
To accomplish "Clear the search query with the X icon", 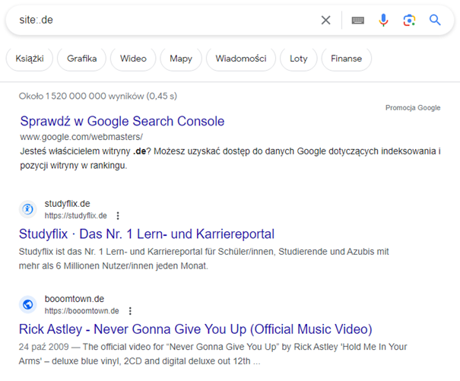I will [x=325, y=21].
